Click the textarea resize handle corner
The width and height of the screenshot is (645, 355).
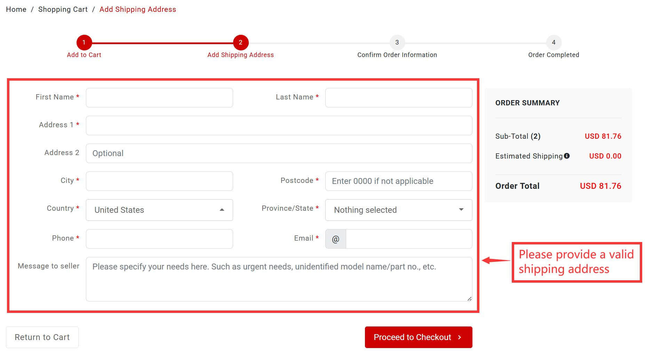[x=469, y=299]
